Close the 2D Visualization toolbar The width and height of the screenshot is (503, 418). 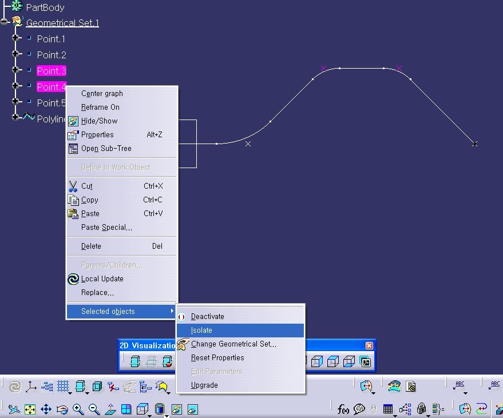369,345
